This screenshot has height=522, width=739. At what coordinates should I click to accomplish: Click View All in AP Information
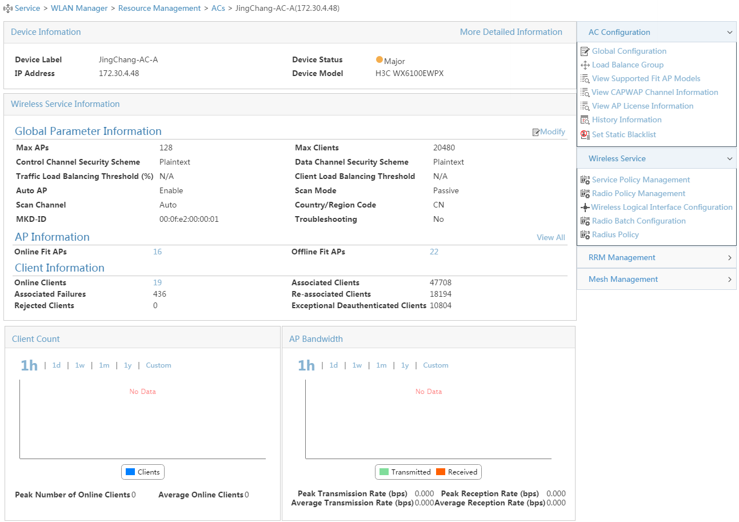click(551, 238)
